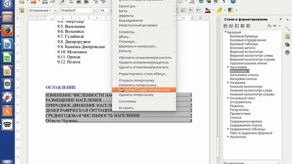This screenshot has height=164, width=292.
Task: Apply the Font Color tool
Action: 208,10
